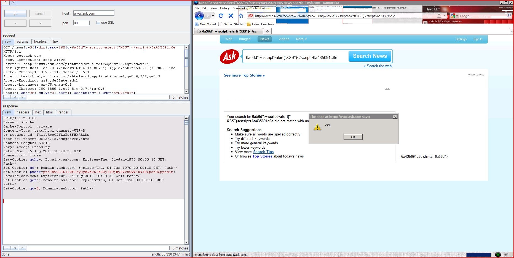Image resolution: width=514 pixels, height=258 pixels.
Task: Click the cancel button in Burp Repeater
Action: [40, 13]
